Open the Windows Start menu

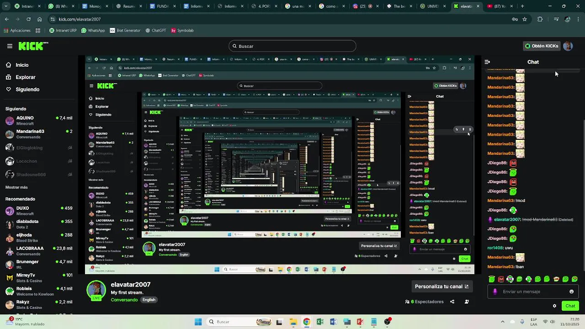[x=198, y=322]
